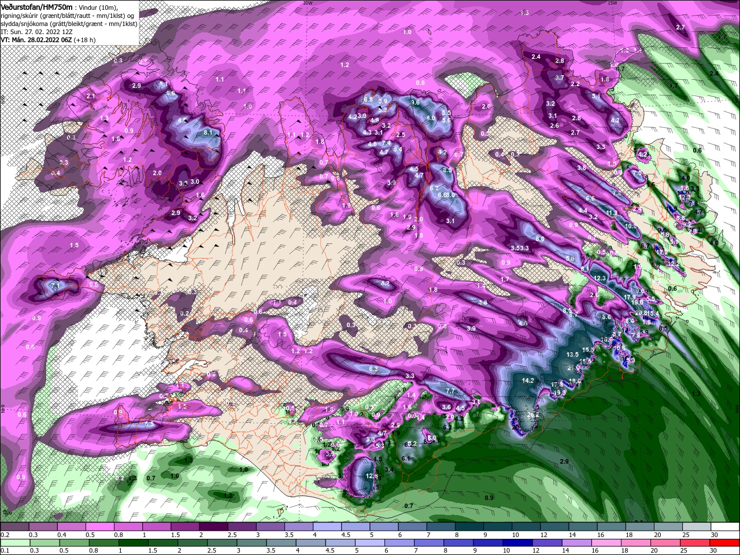Click the 12.8 value on the southern glacier

click(372, 476)
